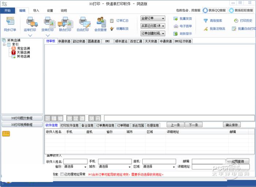Select 淘宝店铺 in the store tree

[x=23, y=48]
